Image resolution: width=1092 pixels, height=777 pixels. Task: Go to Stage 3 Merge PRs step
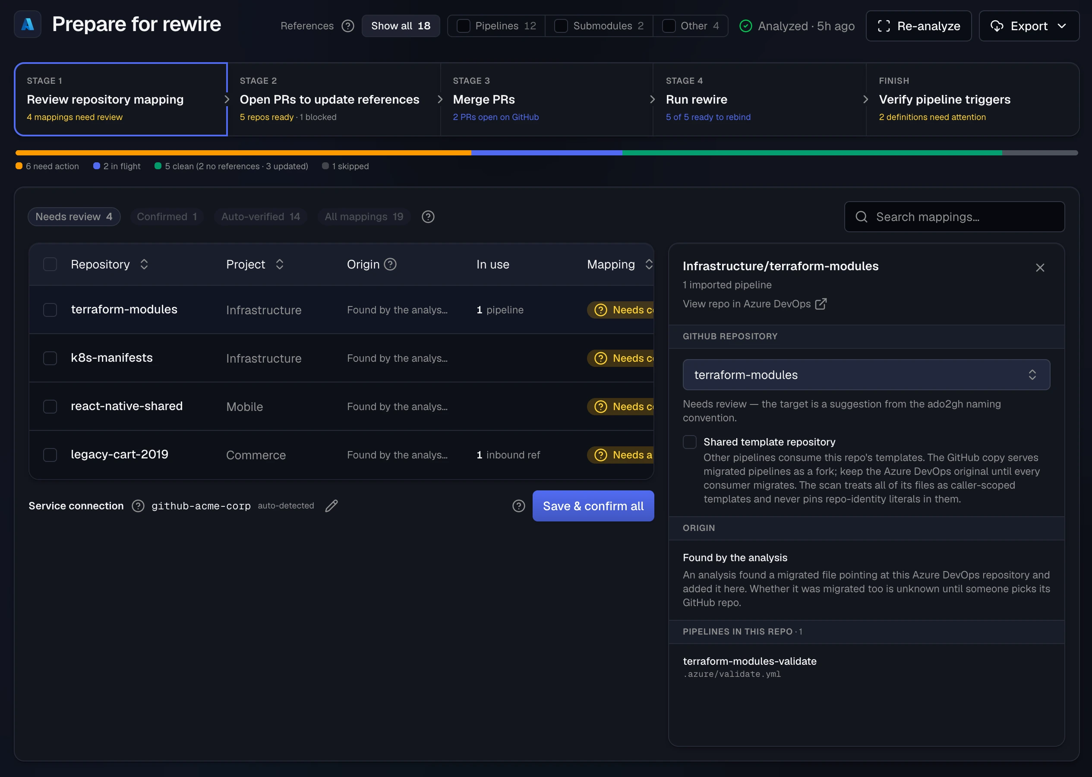pos(546,99)
